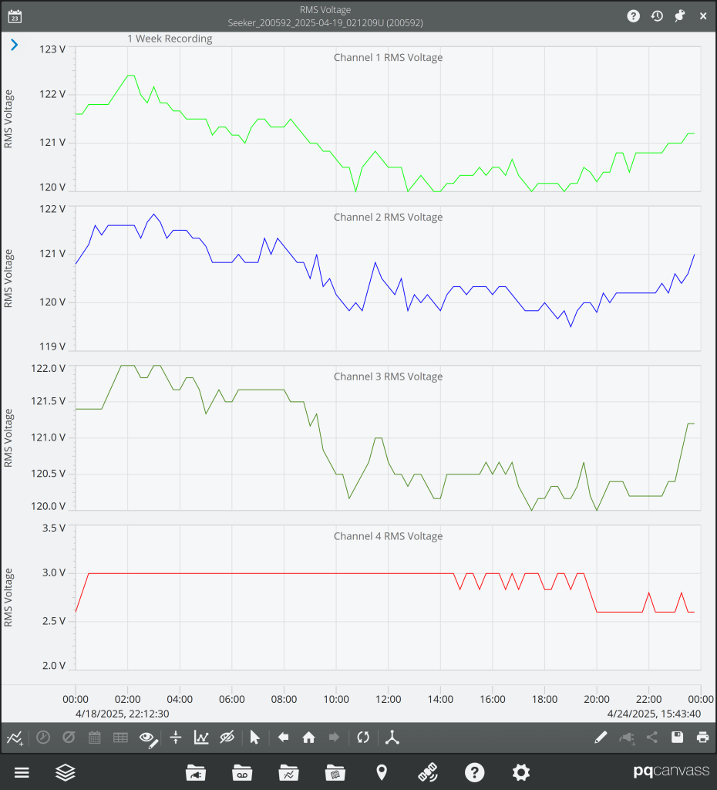Open the pqcanvass settings gear
717x790 pixels.
pyautogui.click(x=520, y=772)
